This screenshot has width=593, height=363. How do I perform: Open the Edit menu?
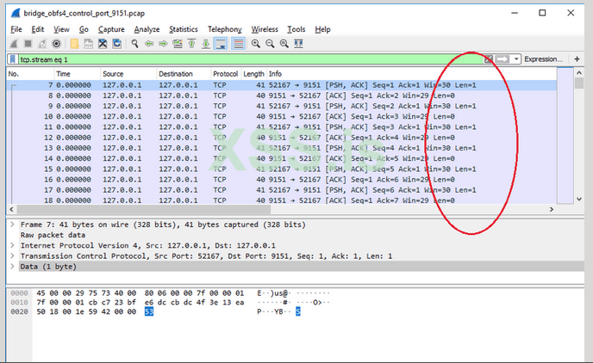37,29
